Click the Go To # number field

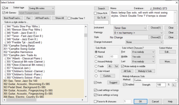pos(101,22)
